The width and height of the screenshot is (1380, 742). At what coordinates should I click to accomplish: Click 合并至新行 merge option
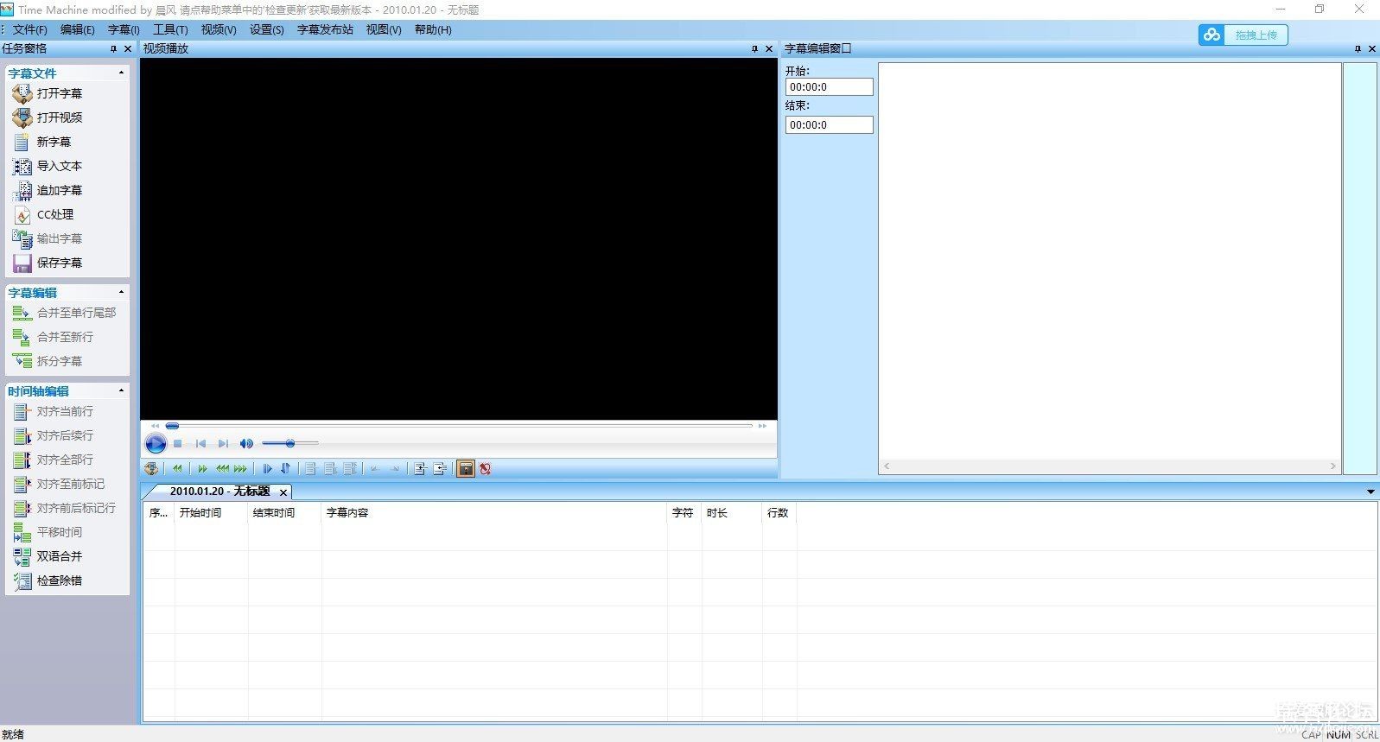tap(54, 337)
